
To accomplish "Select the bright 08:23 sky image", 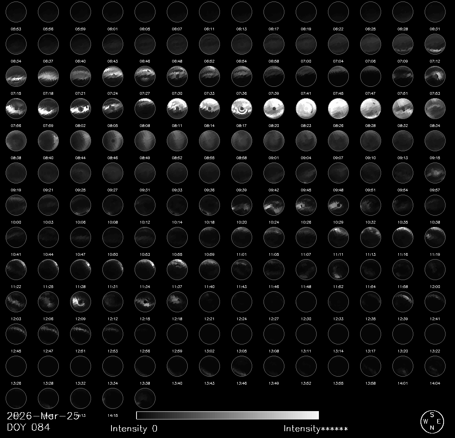I will click(x=306, y=108).
